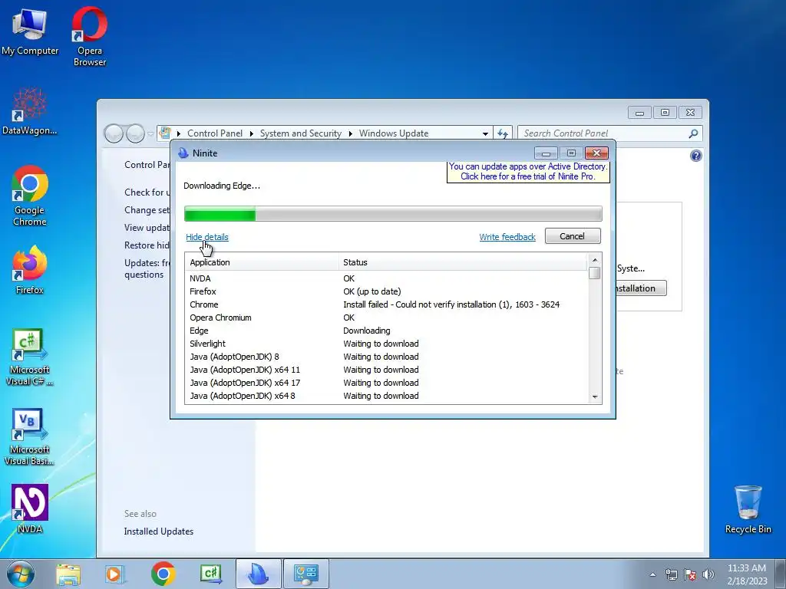Go back in Control Panel window

click(114, 133)
